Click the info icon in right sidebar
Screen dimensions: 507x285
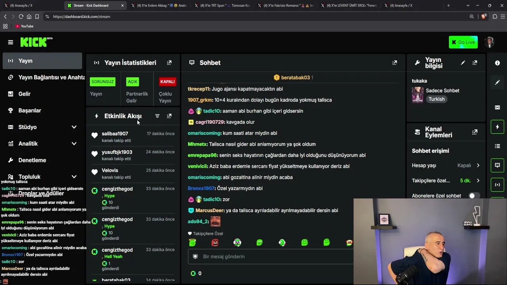[x=497, y=63]
